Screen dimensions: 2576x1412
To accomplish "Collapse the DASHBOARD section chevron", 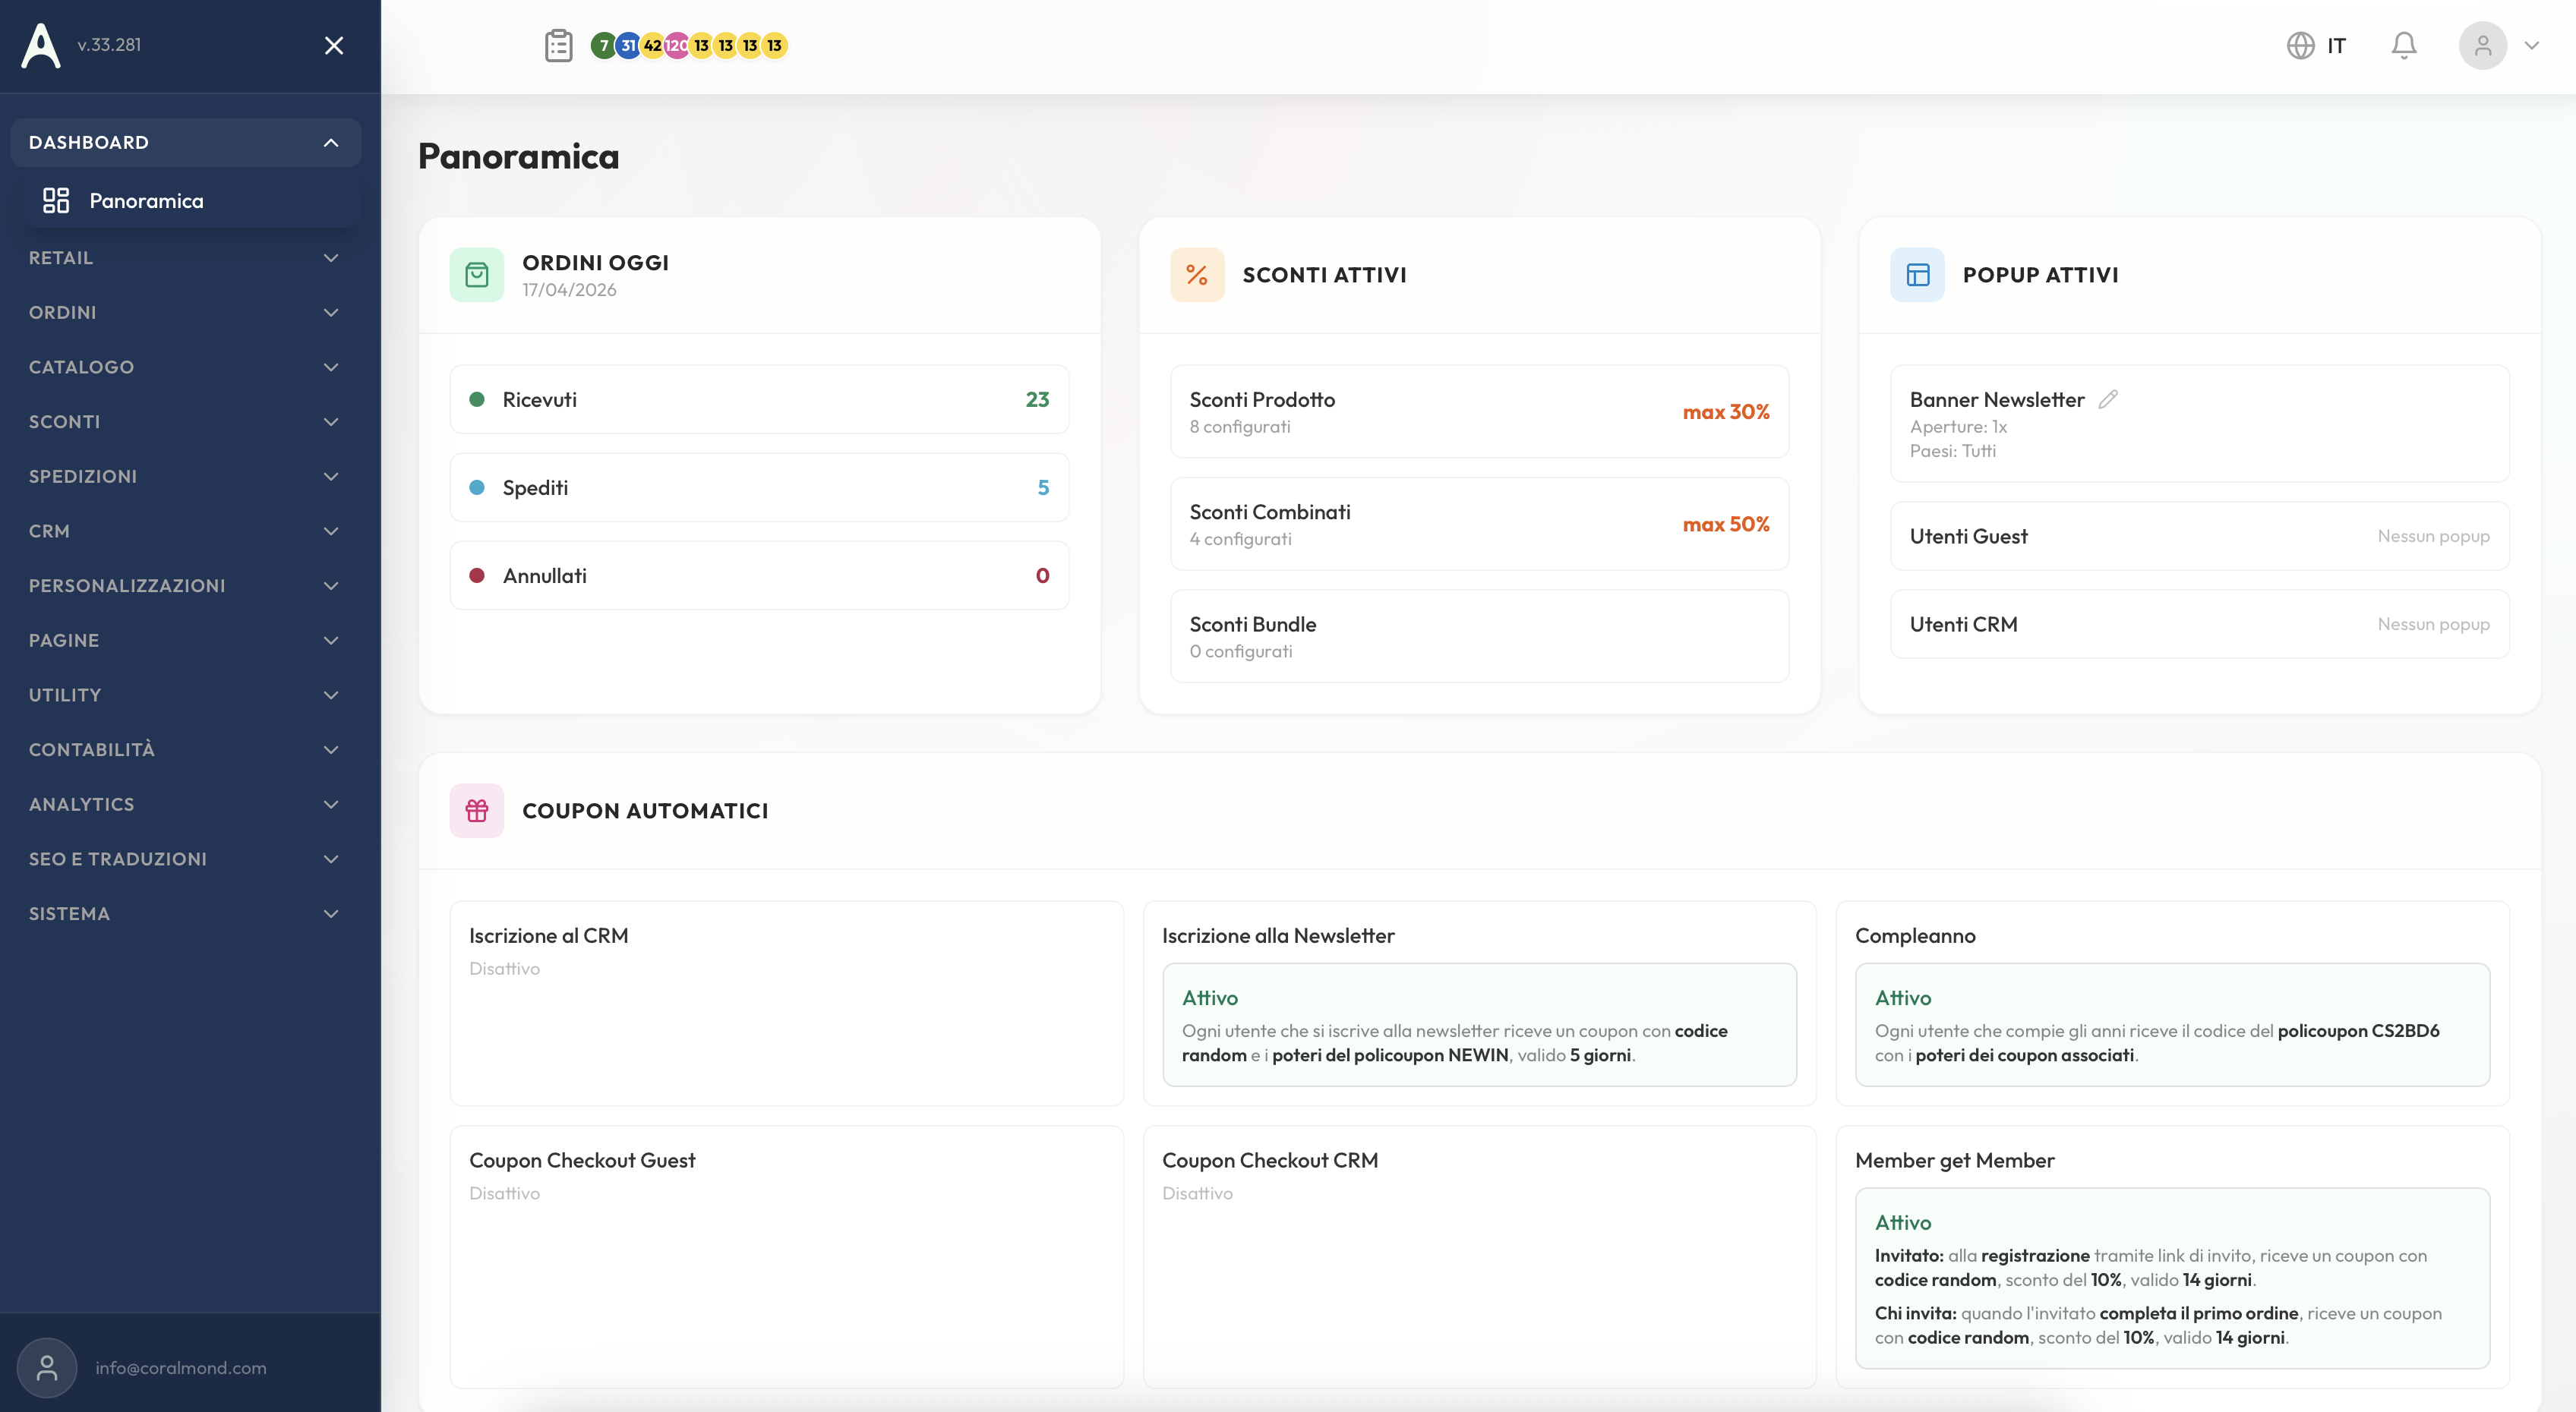I will coord(331,143).
